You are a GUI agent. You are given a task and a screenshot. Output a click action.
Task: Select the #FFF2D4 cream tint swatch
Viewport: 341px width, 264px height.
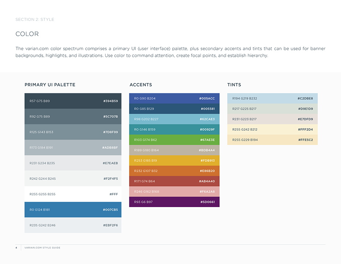272,129
